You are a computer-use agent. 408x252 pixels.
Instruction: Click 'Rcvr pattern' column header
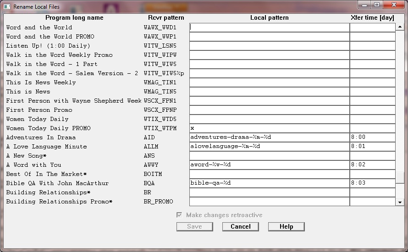(166, 18)
